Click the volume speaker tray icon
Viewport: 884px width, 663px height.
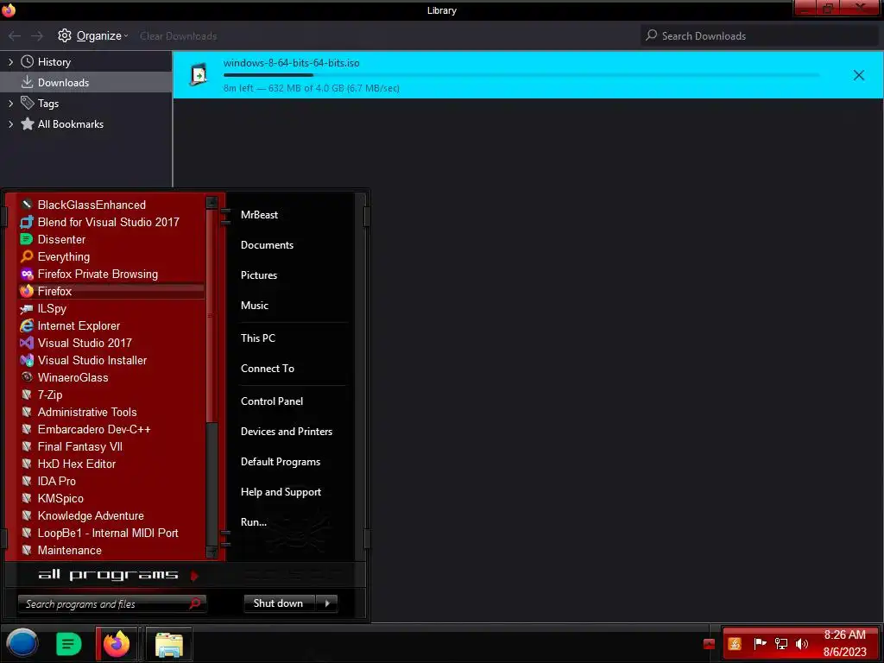[x=802, y=644]
